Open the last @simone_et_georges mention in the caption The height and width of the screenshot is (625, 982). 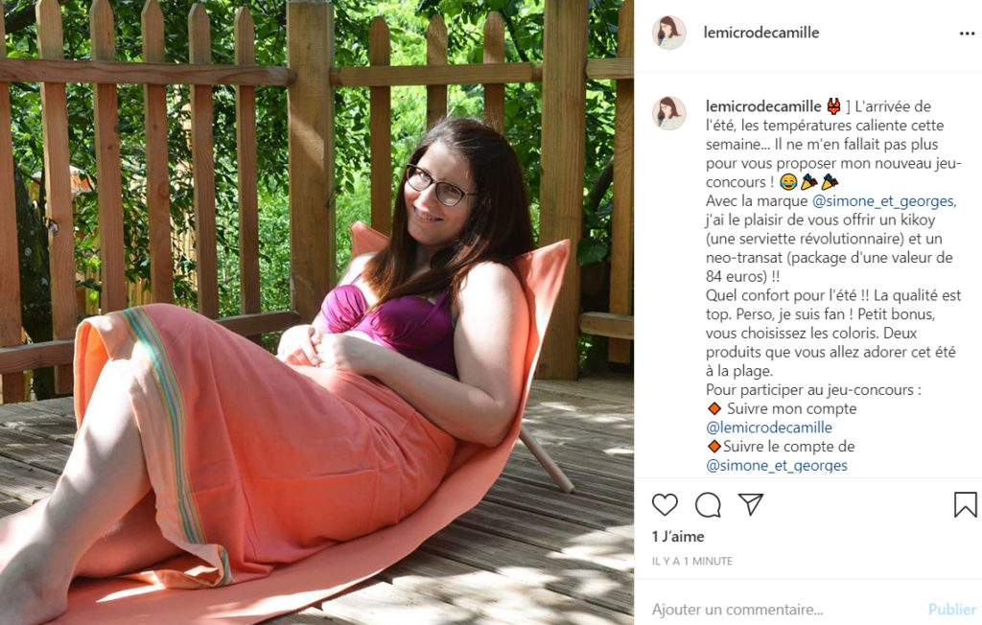777,465
